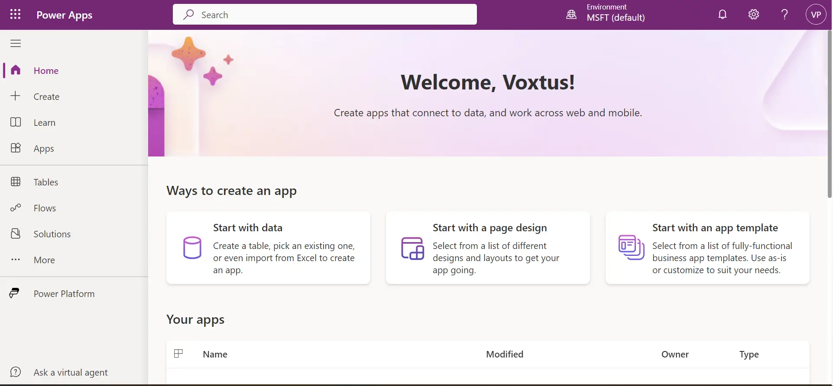Click the Learn book icon

click(16, 122)
